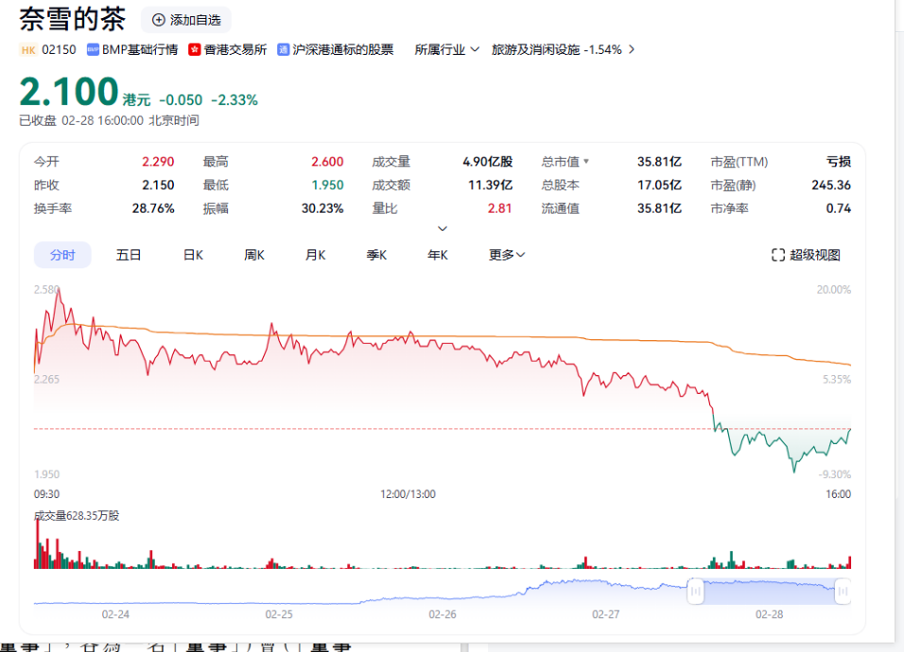The image size is (904, 652).
Task: Add stock via 添加自选 button
Action: [x=186, y=20]
